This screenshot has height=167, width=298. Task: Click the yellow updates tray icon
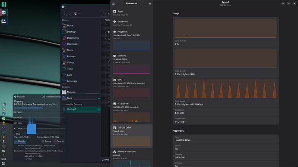tap(4, 123)
